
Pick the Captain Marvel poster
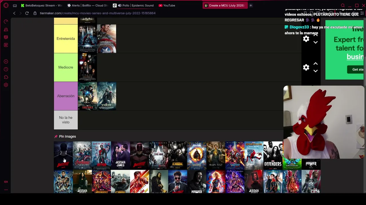click(x=216, y=182)
